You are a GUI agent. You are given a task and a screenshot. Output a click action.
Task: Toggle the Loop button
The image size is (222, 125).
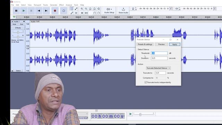tap(64, 11)
